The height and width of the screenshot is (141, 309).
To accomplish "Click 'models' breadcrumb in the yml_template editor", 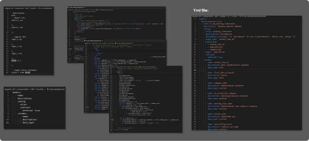I will (40, 89).
